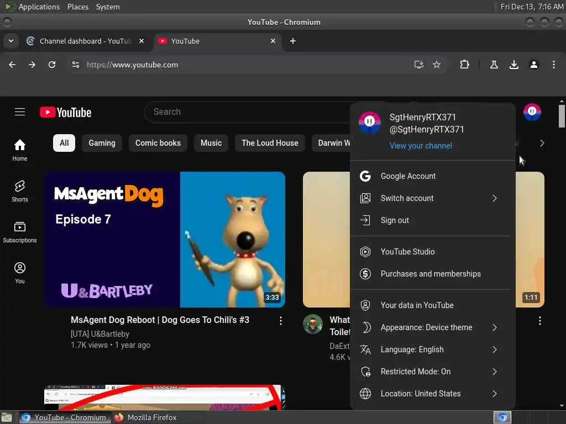The width and height of the screenshot is (566, 424).
Task: Bookmark this page with the star
Action: (437, 65)
